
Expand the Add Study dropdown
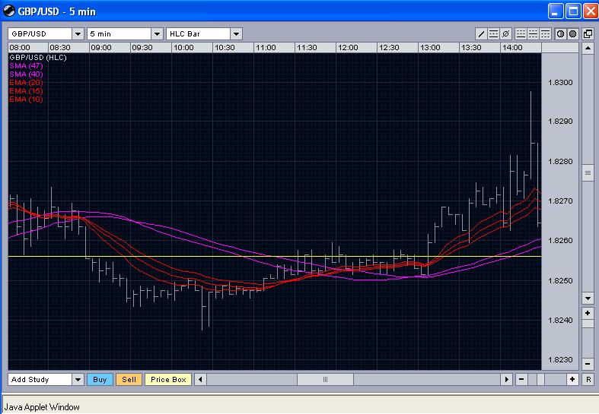tap(78, 380)
